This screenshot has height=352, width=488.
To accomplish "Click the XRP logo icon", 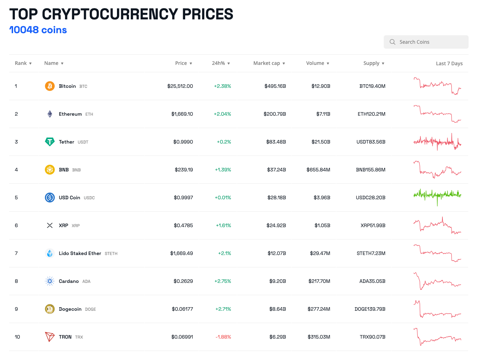I will pyautogui.click(x=50, y=225).
